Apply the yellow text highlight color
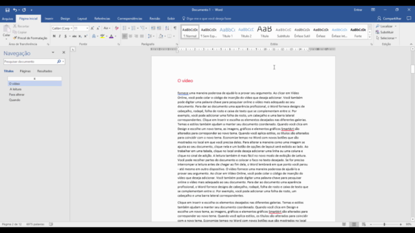415x233 pixels. click(102, 36)
